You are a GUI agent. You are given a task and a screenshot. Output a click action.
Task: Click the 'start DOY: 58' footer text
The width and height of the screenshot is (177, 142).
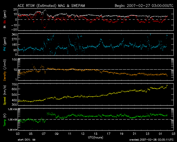point(27,140)
